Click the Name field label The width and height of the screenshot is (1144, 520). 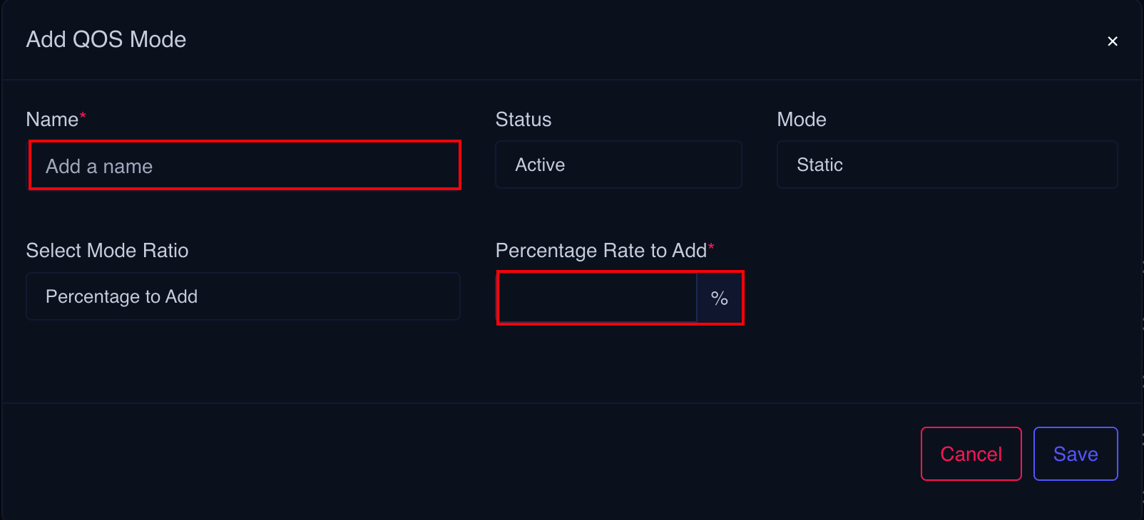point(52,120)
